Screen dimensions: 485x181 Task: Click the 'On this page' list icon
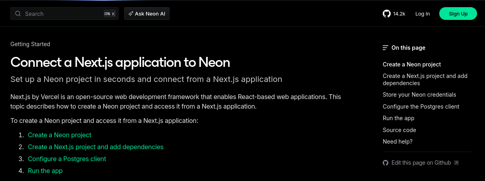[385, 48]
